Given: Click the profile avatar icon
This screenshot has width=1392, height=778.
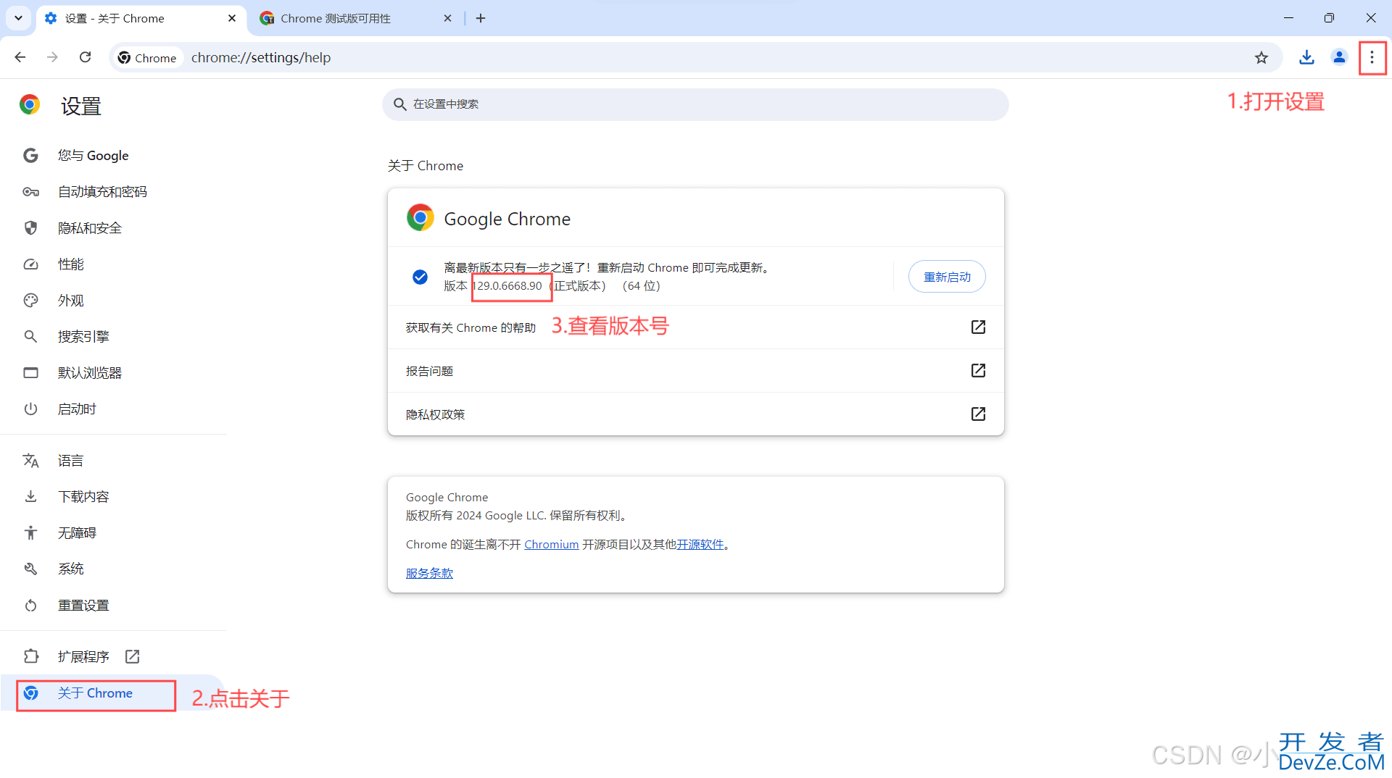Looking at the screenshot, I should [x=1339, y=57].
